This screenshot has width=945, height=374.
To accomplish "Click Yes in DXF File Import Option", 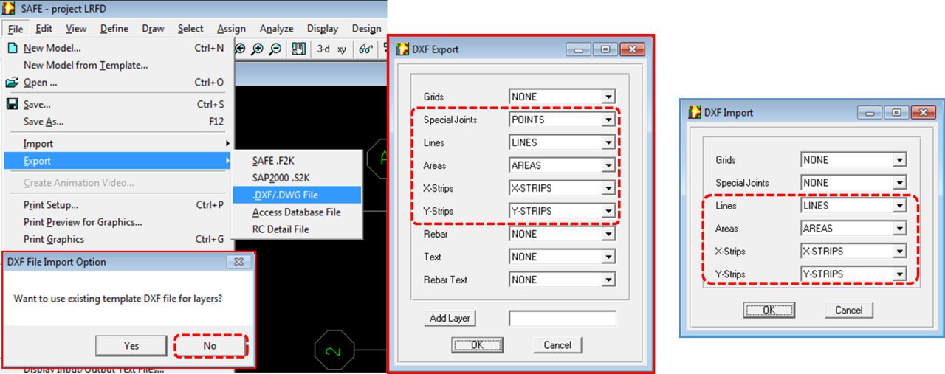I will click(x=131, y=345).
